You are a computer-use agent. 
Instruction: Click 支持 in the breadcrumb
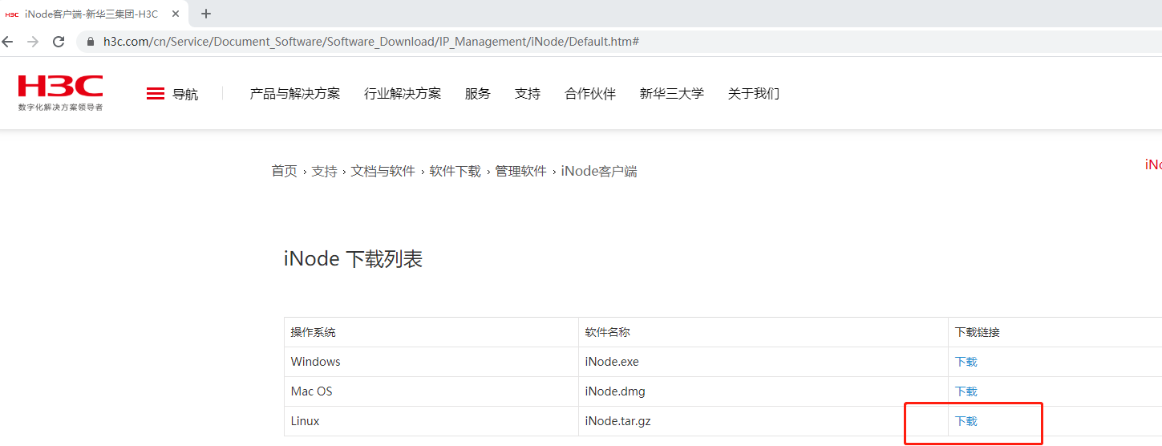tap(325, 171)
